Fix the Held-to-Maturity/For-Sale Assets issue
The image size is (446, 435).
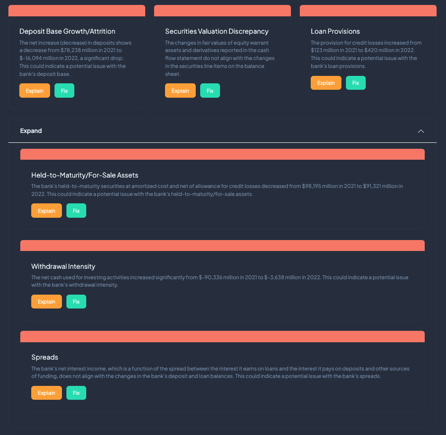point(76,211)
